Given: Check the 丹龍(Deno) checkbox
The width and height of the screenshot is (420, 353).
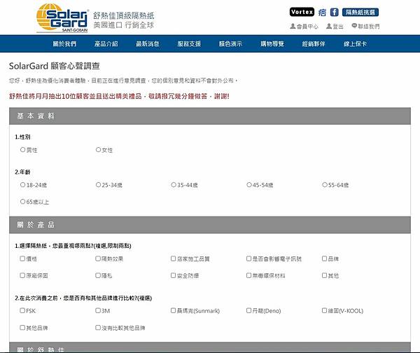Looking at the screenshot, I should click(x=248, y=310).
